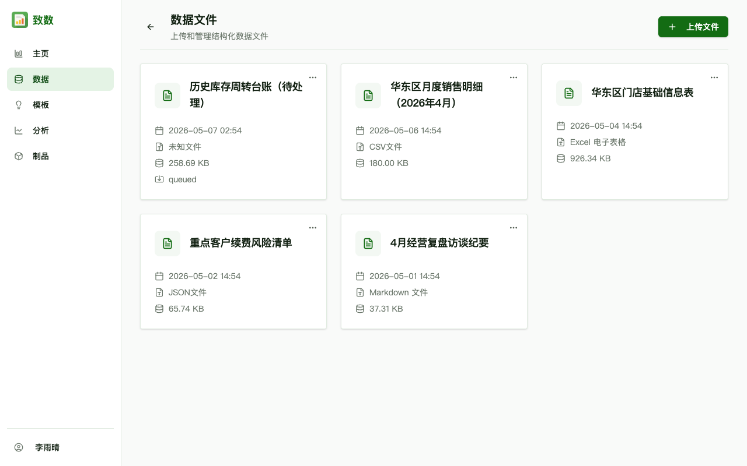This screenshot has height=466, width=747.
Task: Navigate to 制品 in the sidebar
Action: (x=60, y=156)
